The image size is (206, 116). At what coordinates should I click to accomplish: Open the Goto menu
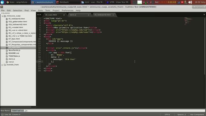point(40,10)
